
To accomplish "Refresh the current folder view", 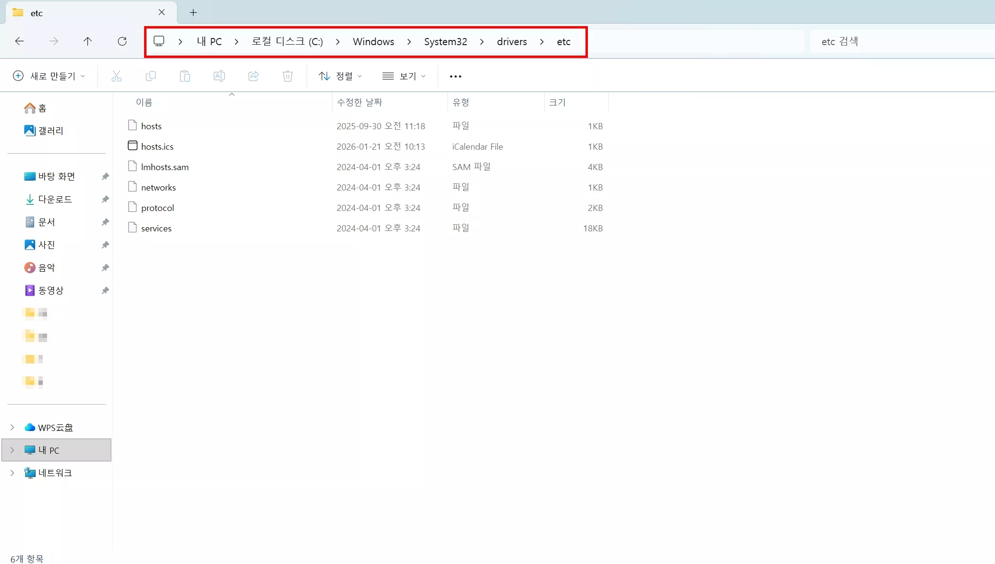I will click(122, 41).
